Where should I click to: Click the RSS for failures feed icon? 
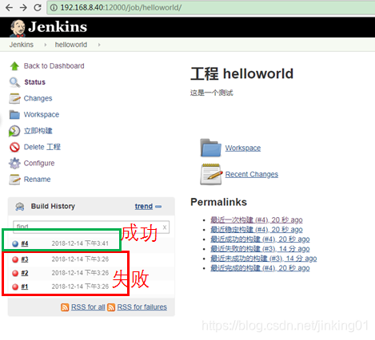coord(111,307)
